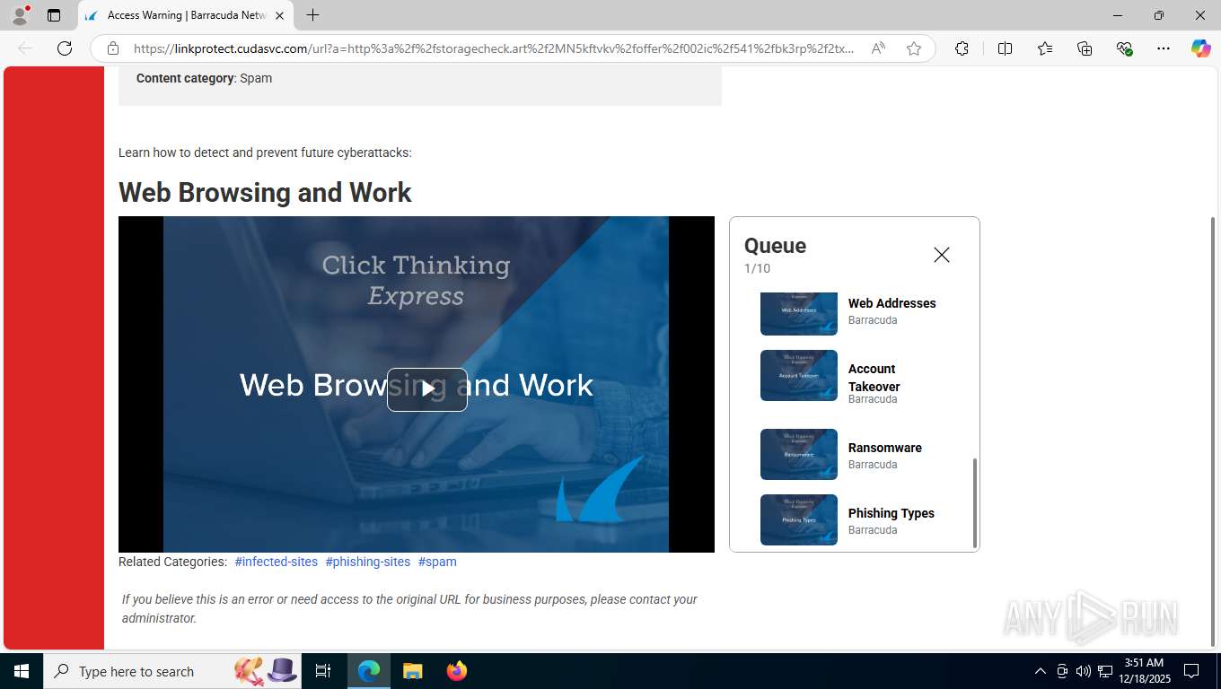Click the taskbar search box

point(172,671)
